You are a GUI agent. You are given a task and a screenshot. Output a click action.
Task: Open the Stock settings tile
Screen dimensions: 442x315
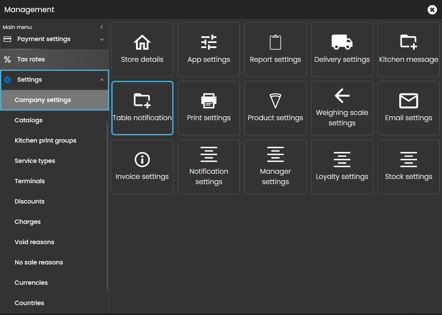coord(408,167)
